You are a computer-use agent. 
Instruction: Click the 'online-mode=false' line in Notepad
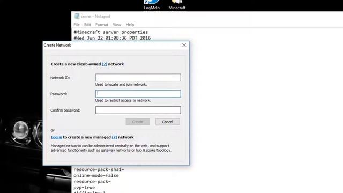tap(96, 175)
